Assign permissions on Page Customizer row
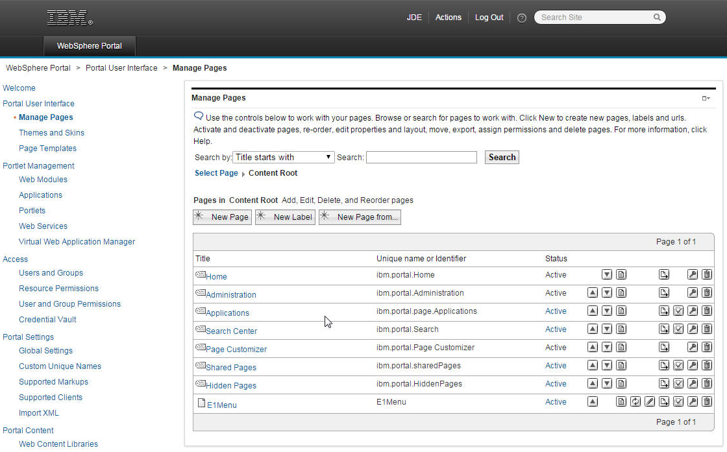 692,347
